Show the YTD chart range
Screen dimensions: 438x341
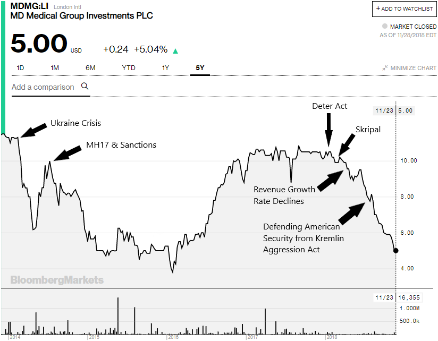click(x=128, y=67)
